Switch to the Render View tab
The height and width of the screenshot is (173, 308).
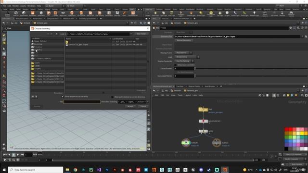(x=38, y=19)
